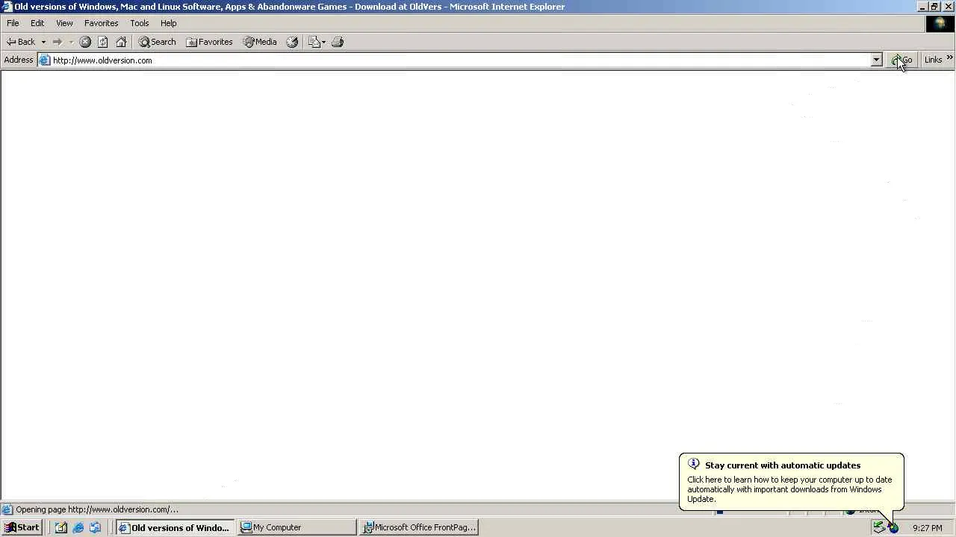Click the Show Desktop quick launch icon

click(x=61, y=527)
